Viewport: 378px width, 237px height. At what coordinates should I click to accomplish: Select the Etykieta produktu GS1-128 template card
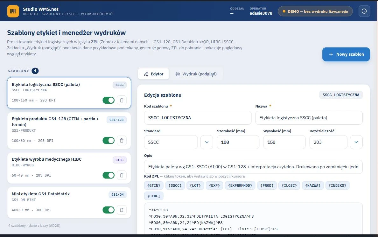[x=69, y=130]
